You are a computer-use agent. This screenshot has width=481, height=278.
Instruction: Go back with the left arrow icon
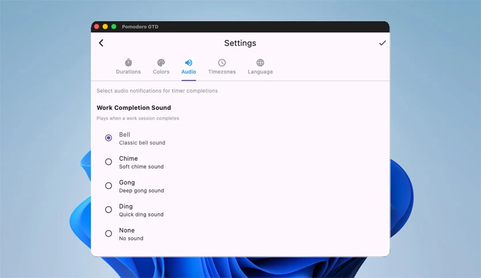pos(101,43)
